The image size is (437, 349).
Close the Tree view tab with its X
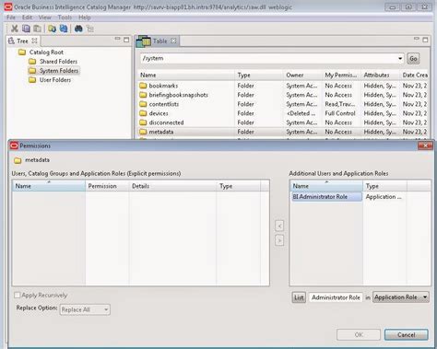tap(34, 41)
